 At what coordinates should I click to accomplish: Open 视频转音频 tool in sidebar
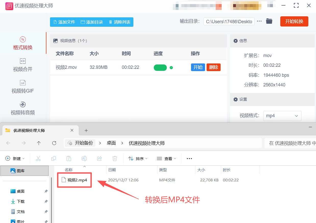pos(23,108)
